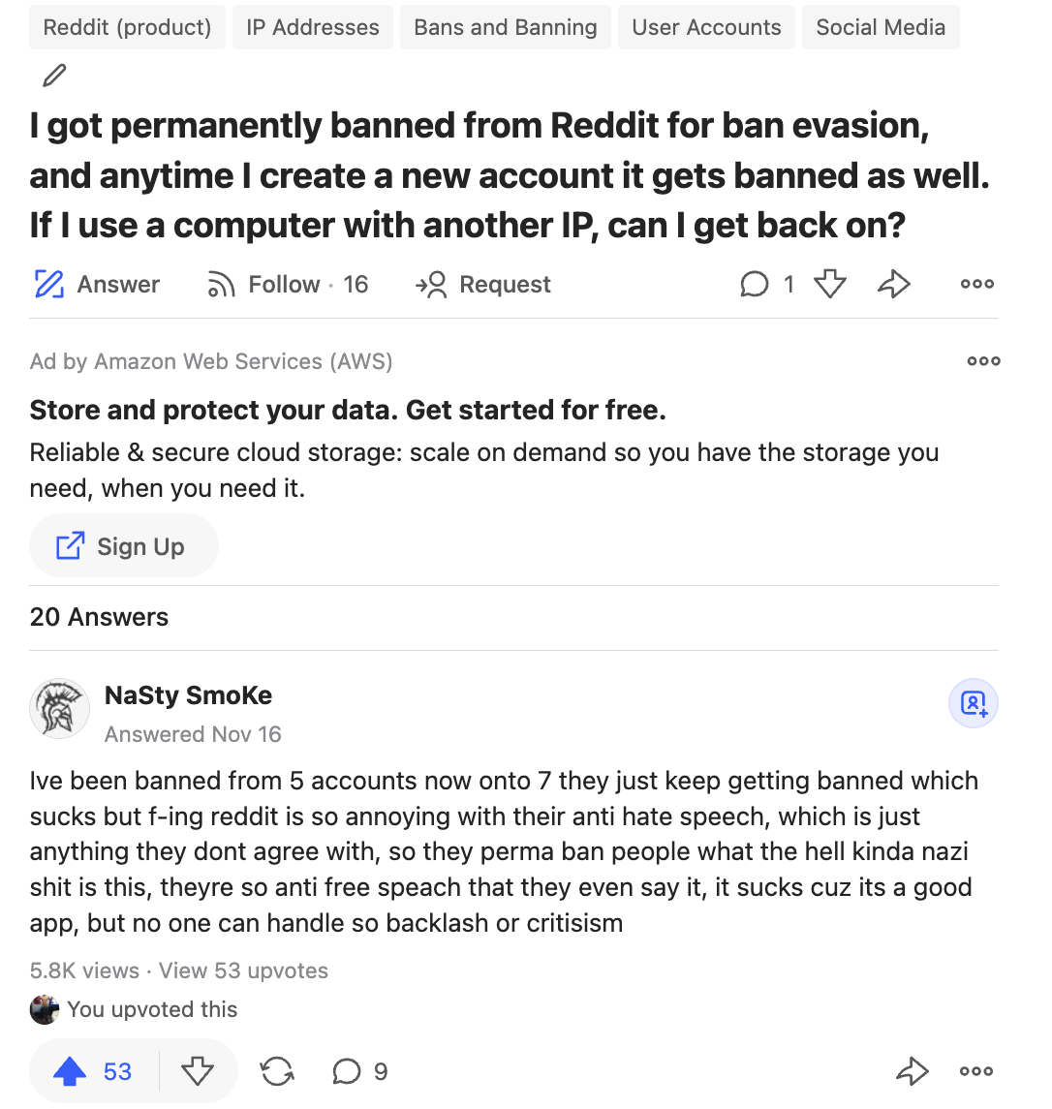Share the question using the arrow icon

coord(894,285)
